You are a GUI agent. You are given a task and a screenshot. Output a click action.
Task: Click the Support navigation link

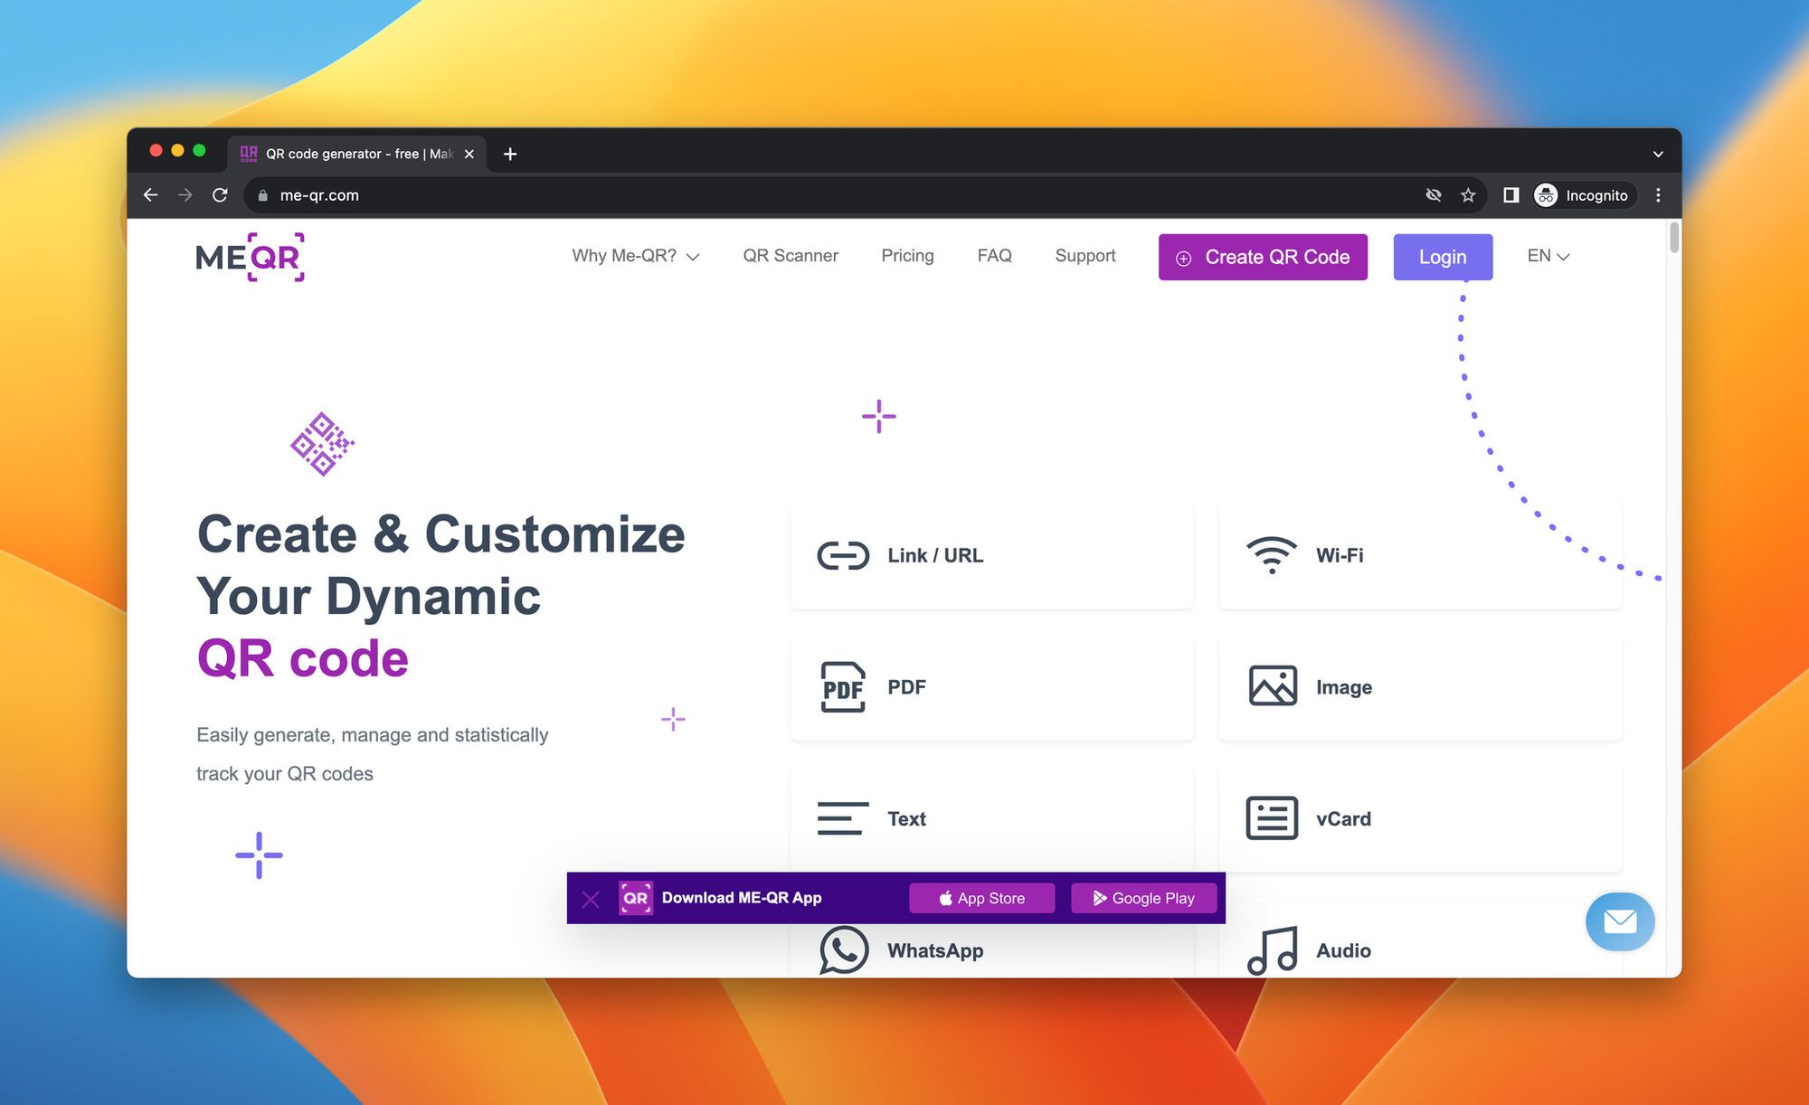pos(1084,256)
